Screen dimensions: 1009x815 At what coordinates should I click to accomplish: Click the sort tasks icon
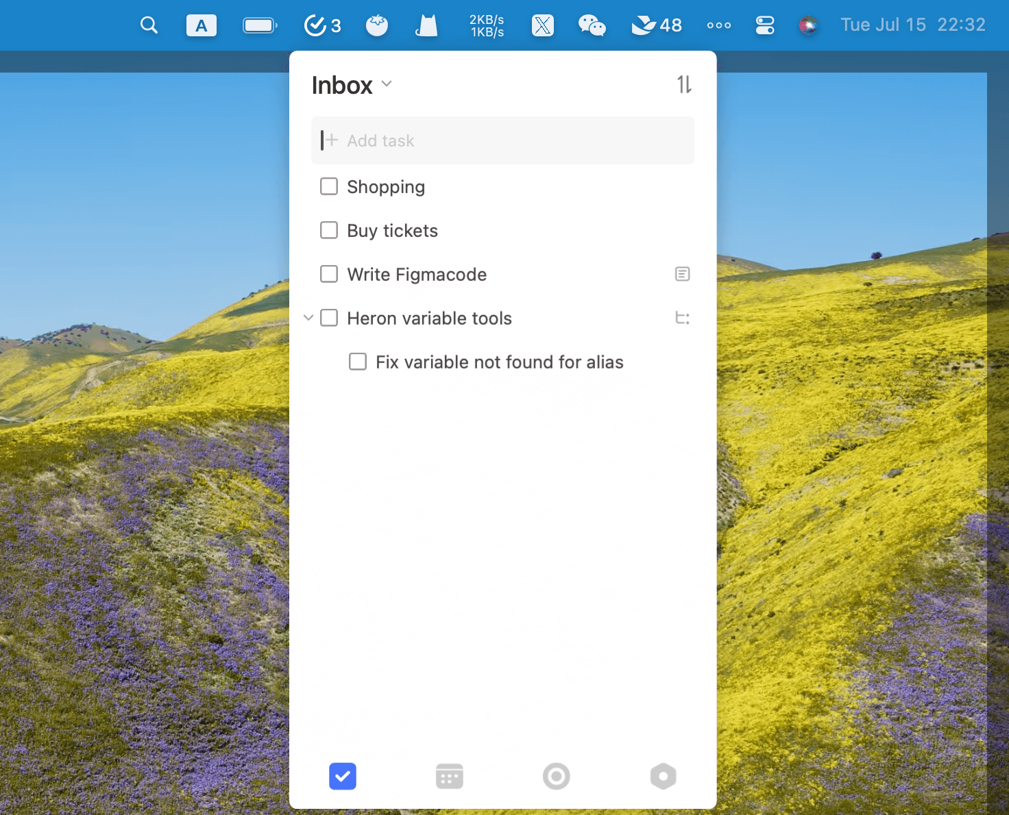click(684, 85)
